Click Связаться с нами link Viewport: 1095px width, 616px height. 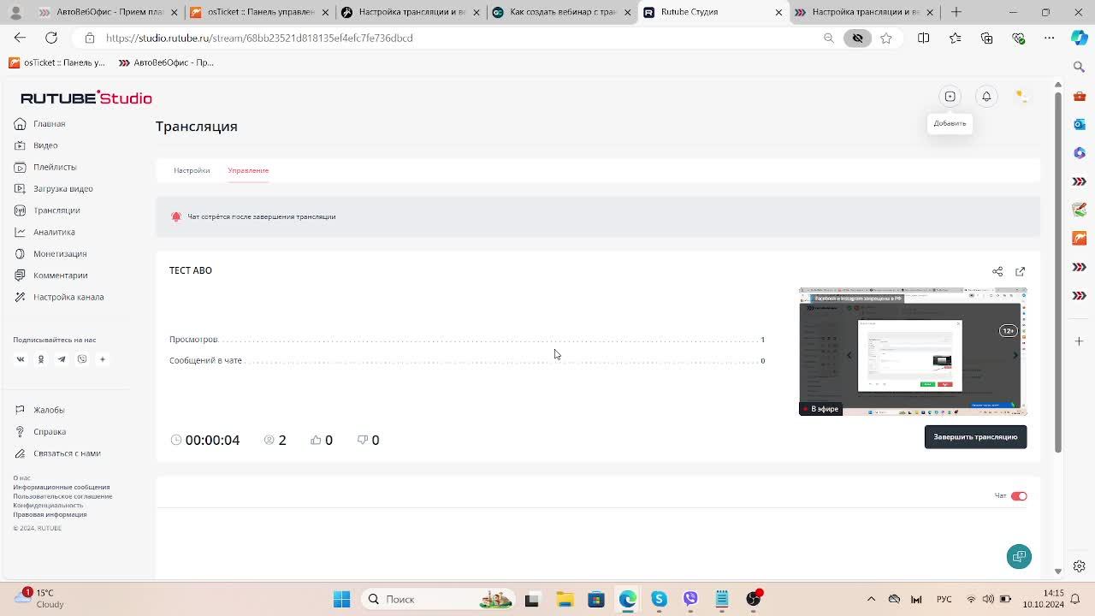57,453
